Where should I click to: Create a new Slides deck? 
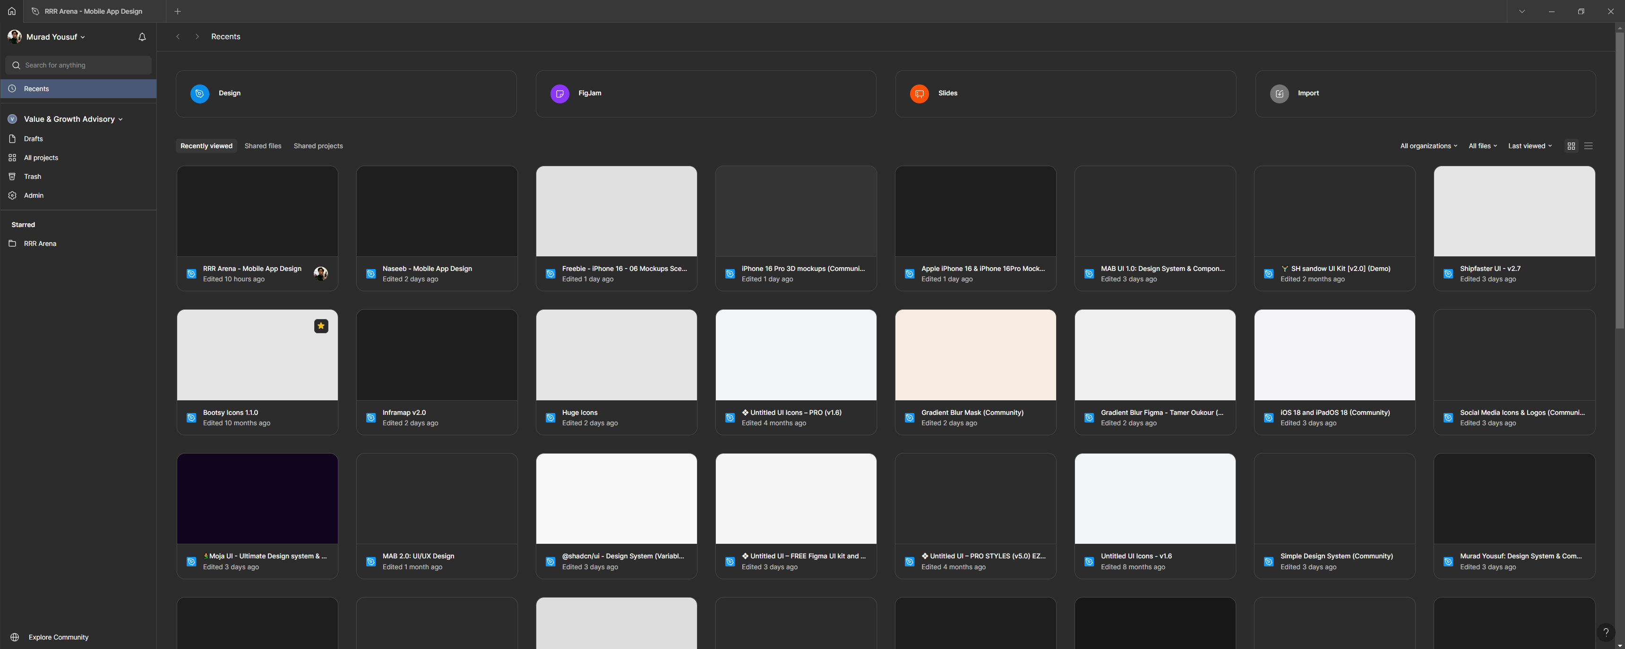click(1066, 94)
